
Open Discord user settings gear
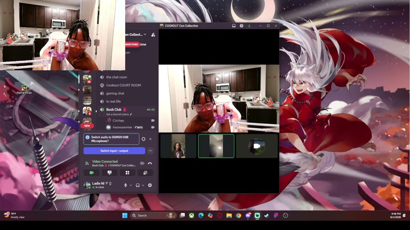coord(150,185)
